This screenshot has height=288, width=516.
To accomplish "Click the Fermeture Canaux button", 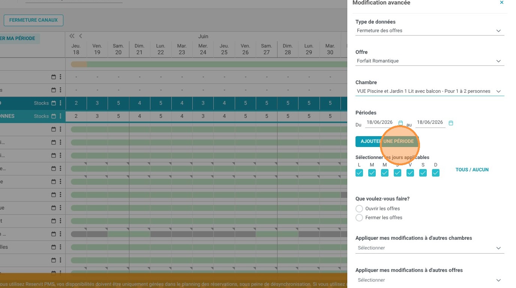I will coord(33,20).
